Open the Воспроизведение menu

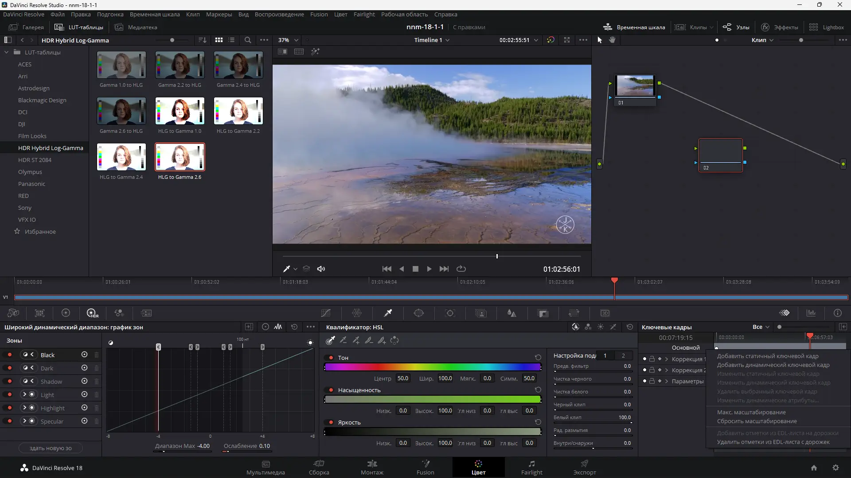(x=279, y=15)
